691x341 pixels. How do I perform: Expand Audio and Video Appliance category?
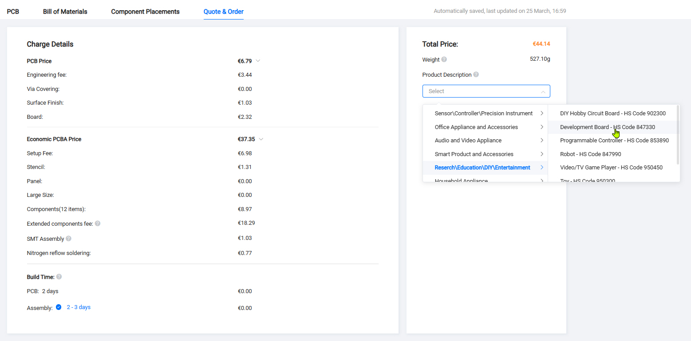(x=468, y=141)
